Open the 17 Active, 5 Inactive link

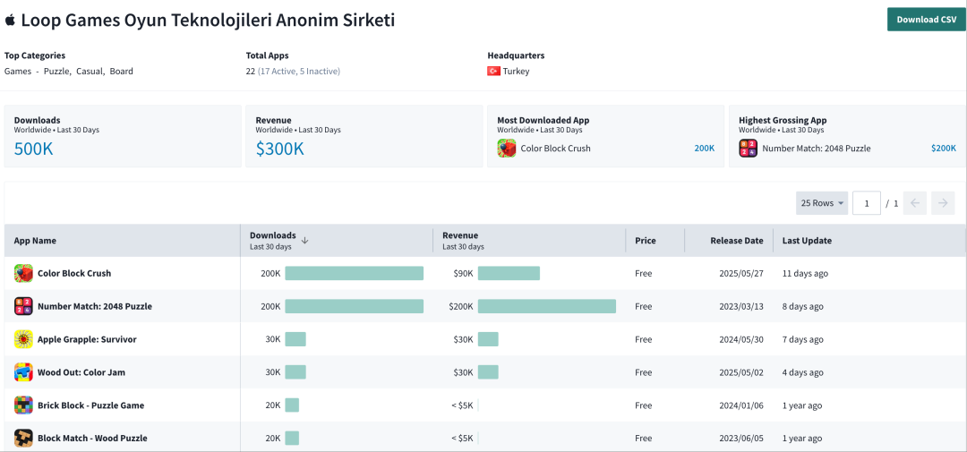tap(299, 72)
